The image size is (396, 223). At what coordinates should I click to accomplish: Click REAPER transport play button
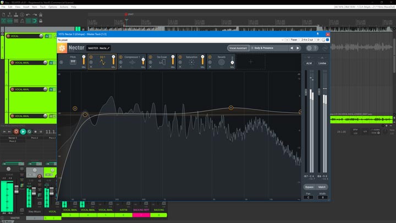click(x=23, y=132)
